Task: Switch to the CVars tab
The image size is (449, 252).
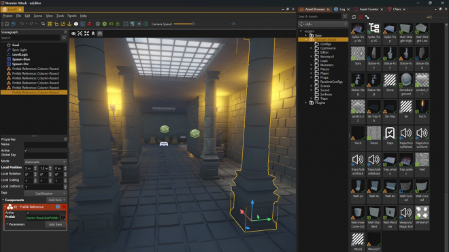Action: pyautogui.click(x=397, y=10)
